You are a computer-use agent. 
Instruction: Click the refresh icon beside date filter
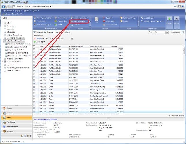coord(72,39)
